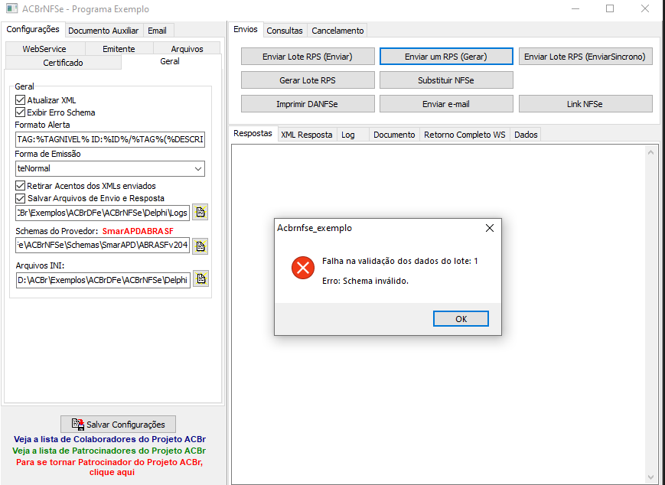The image size is (665, 485).
Task: Open the Retorno Completo WS tab
Action: point(465,135)
